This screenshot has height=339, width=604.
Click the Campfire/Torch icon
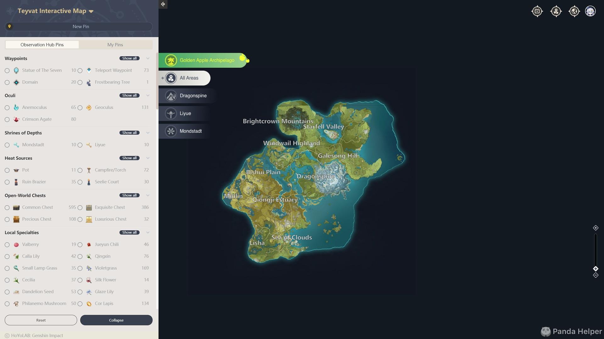[89, 170]
